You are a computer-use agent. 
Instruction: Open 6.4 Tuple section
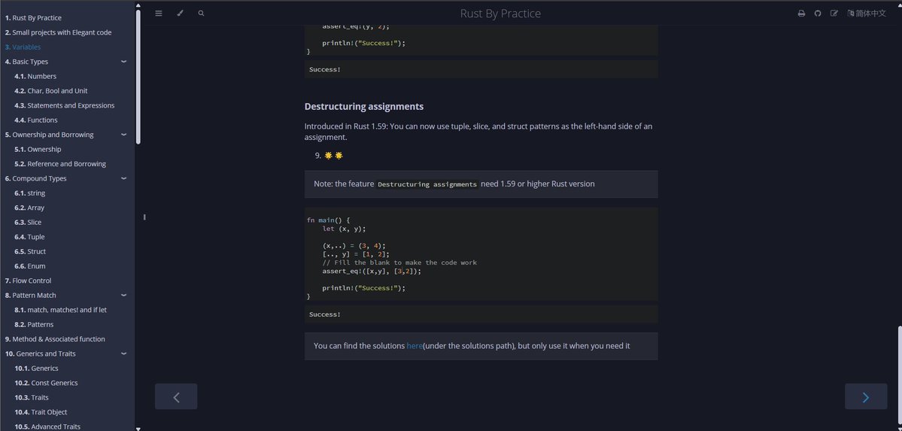[x=29, y=237]
